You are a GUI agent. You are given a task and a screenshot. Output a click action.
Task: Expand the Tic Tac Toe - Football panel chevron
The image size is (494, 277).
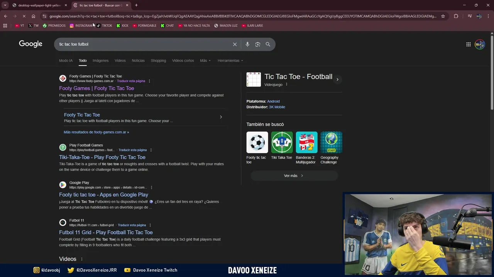coord(337,80)
